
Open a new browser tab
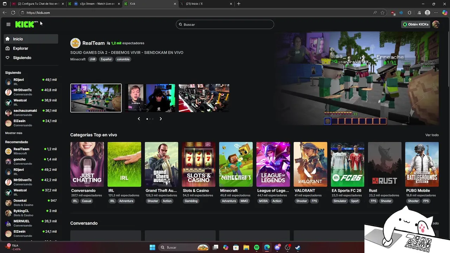point(239,4)
